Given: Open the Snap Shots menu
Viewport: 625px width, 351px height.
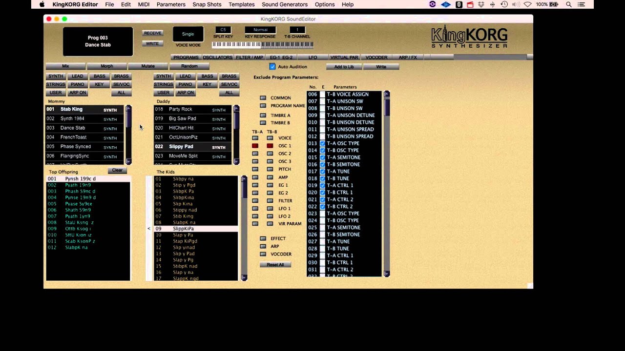Looking at the screenshot, I should pyautogui.click(x=207, y=4).
